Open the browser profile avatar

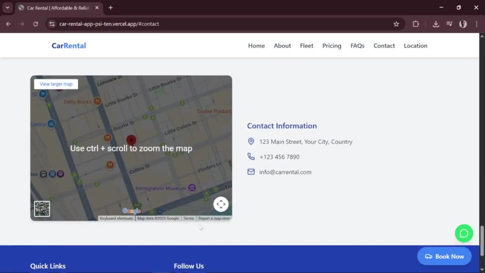point(463,24)
